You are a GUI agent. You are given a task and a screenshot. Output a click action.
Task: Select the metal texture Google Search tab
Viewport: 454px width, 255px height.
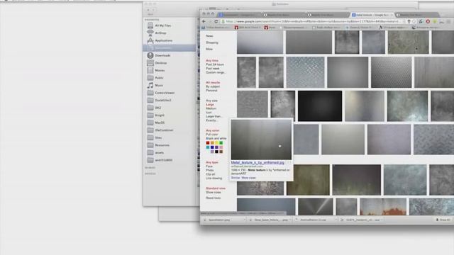click(x=372, y=15)
